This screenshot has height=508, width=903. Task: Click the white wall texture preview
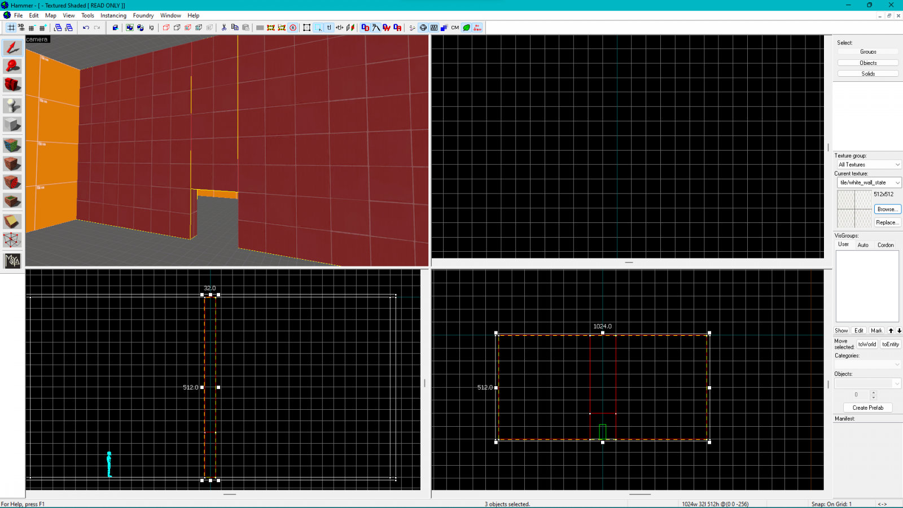[x=854, y=209]
